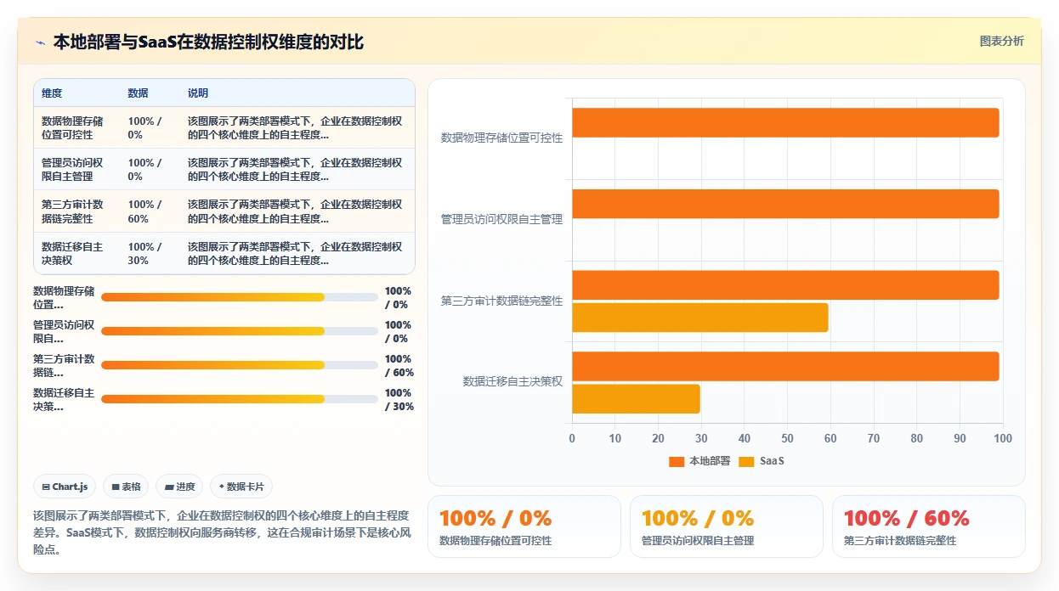Click the SaaS bar for 数据迁移自主决策权
The height and width of the screenshot is (591, 1059).
[x=636, y=399]
